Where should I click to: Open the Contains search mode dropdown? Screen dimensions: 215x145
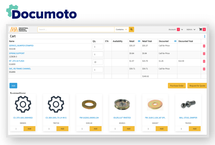122,29
